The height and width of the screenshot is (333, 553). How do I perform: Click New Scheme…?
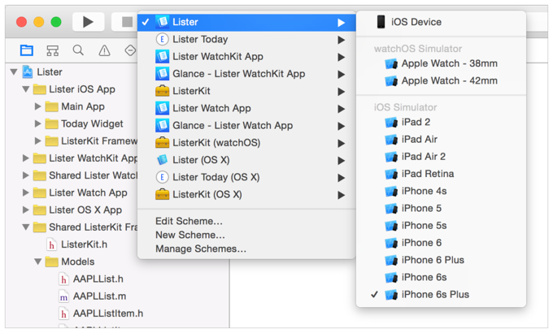click(x=190, y=235)
